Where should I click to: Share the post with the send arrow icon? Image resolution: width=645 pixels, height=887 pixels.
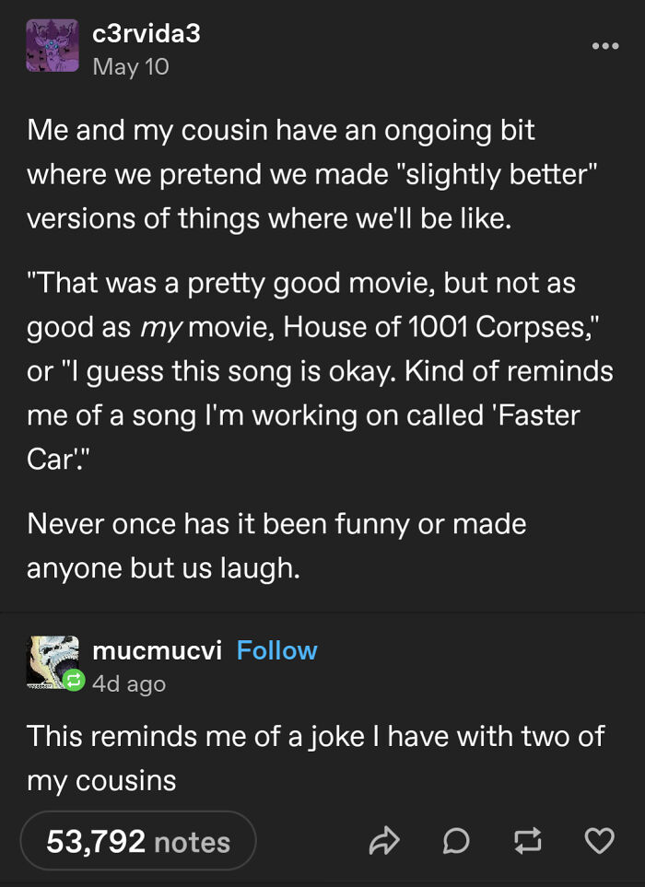pyautogui.click(x=385, y=840)
